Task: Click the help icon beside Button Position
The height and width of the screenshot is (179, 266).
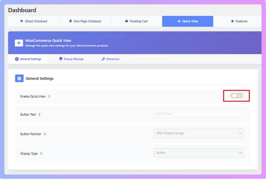Action: click(45, 134)
